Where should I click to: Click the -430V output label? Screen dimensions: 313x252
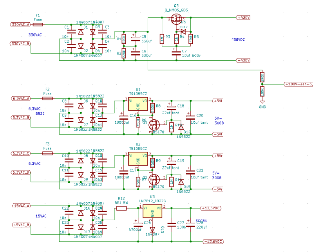point(243,60)
